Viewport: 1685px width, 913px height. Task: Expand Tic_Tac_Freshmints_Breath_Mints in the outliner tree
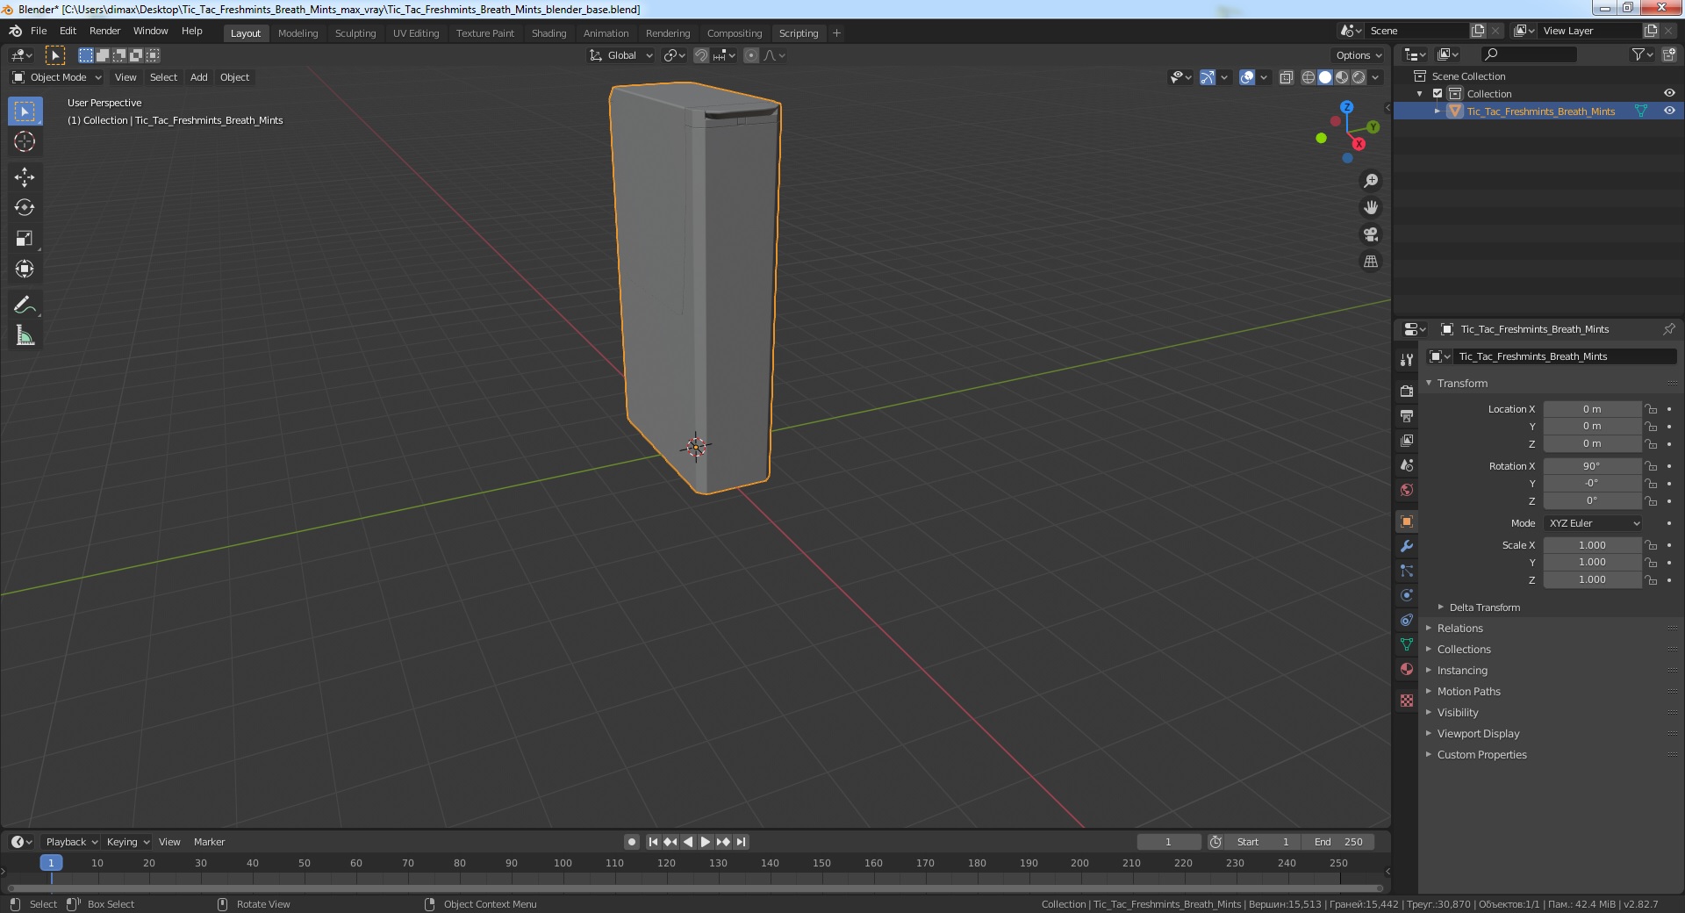[x=1438, y=111]
